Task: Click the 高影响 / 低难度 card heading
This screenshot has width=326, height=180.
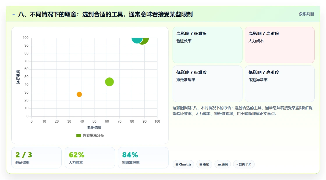Action: (192, 34)
